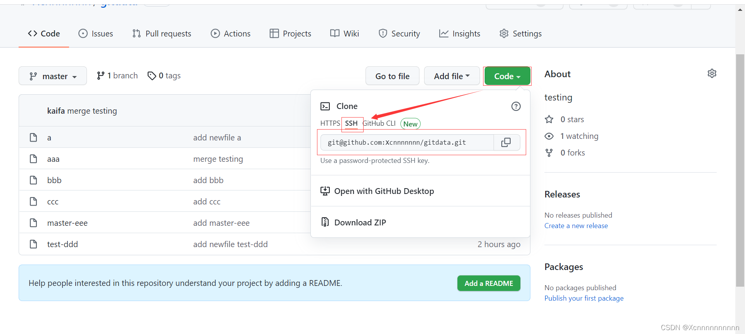745x334 pixels.
Task: Open file named master-eee
Action: (68, 223)
